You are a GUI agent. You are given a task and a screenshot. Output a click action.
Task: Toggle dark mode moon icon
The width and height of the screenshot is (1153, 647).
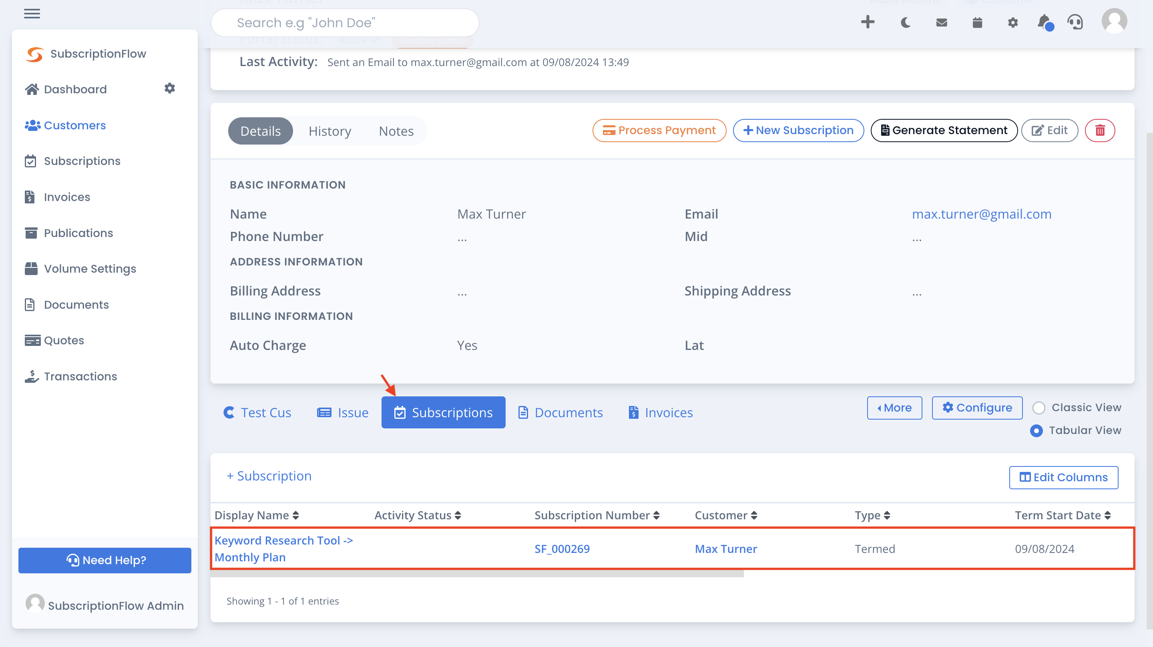906,22
